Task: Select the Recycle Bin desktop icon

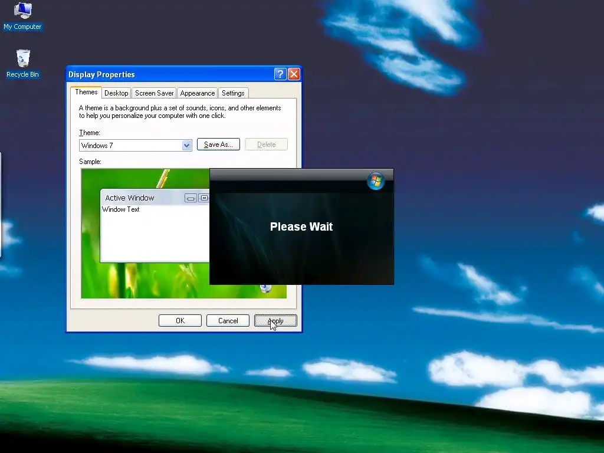Action: click(x=23, y=64)
